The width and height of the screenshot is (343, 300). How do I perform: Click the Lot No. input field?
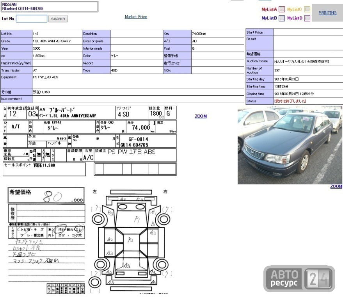point(32,19)
